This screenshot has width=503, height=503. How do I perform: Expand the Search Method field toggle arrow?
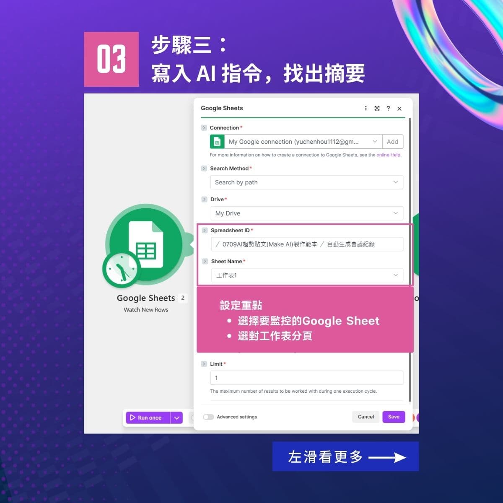(204, 169)
